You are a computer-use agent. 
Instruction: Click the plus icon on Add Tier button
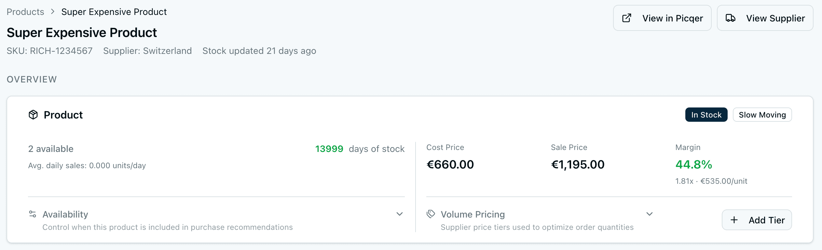coord(734,220)
